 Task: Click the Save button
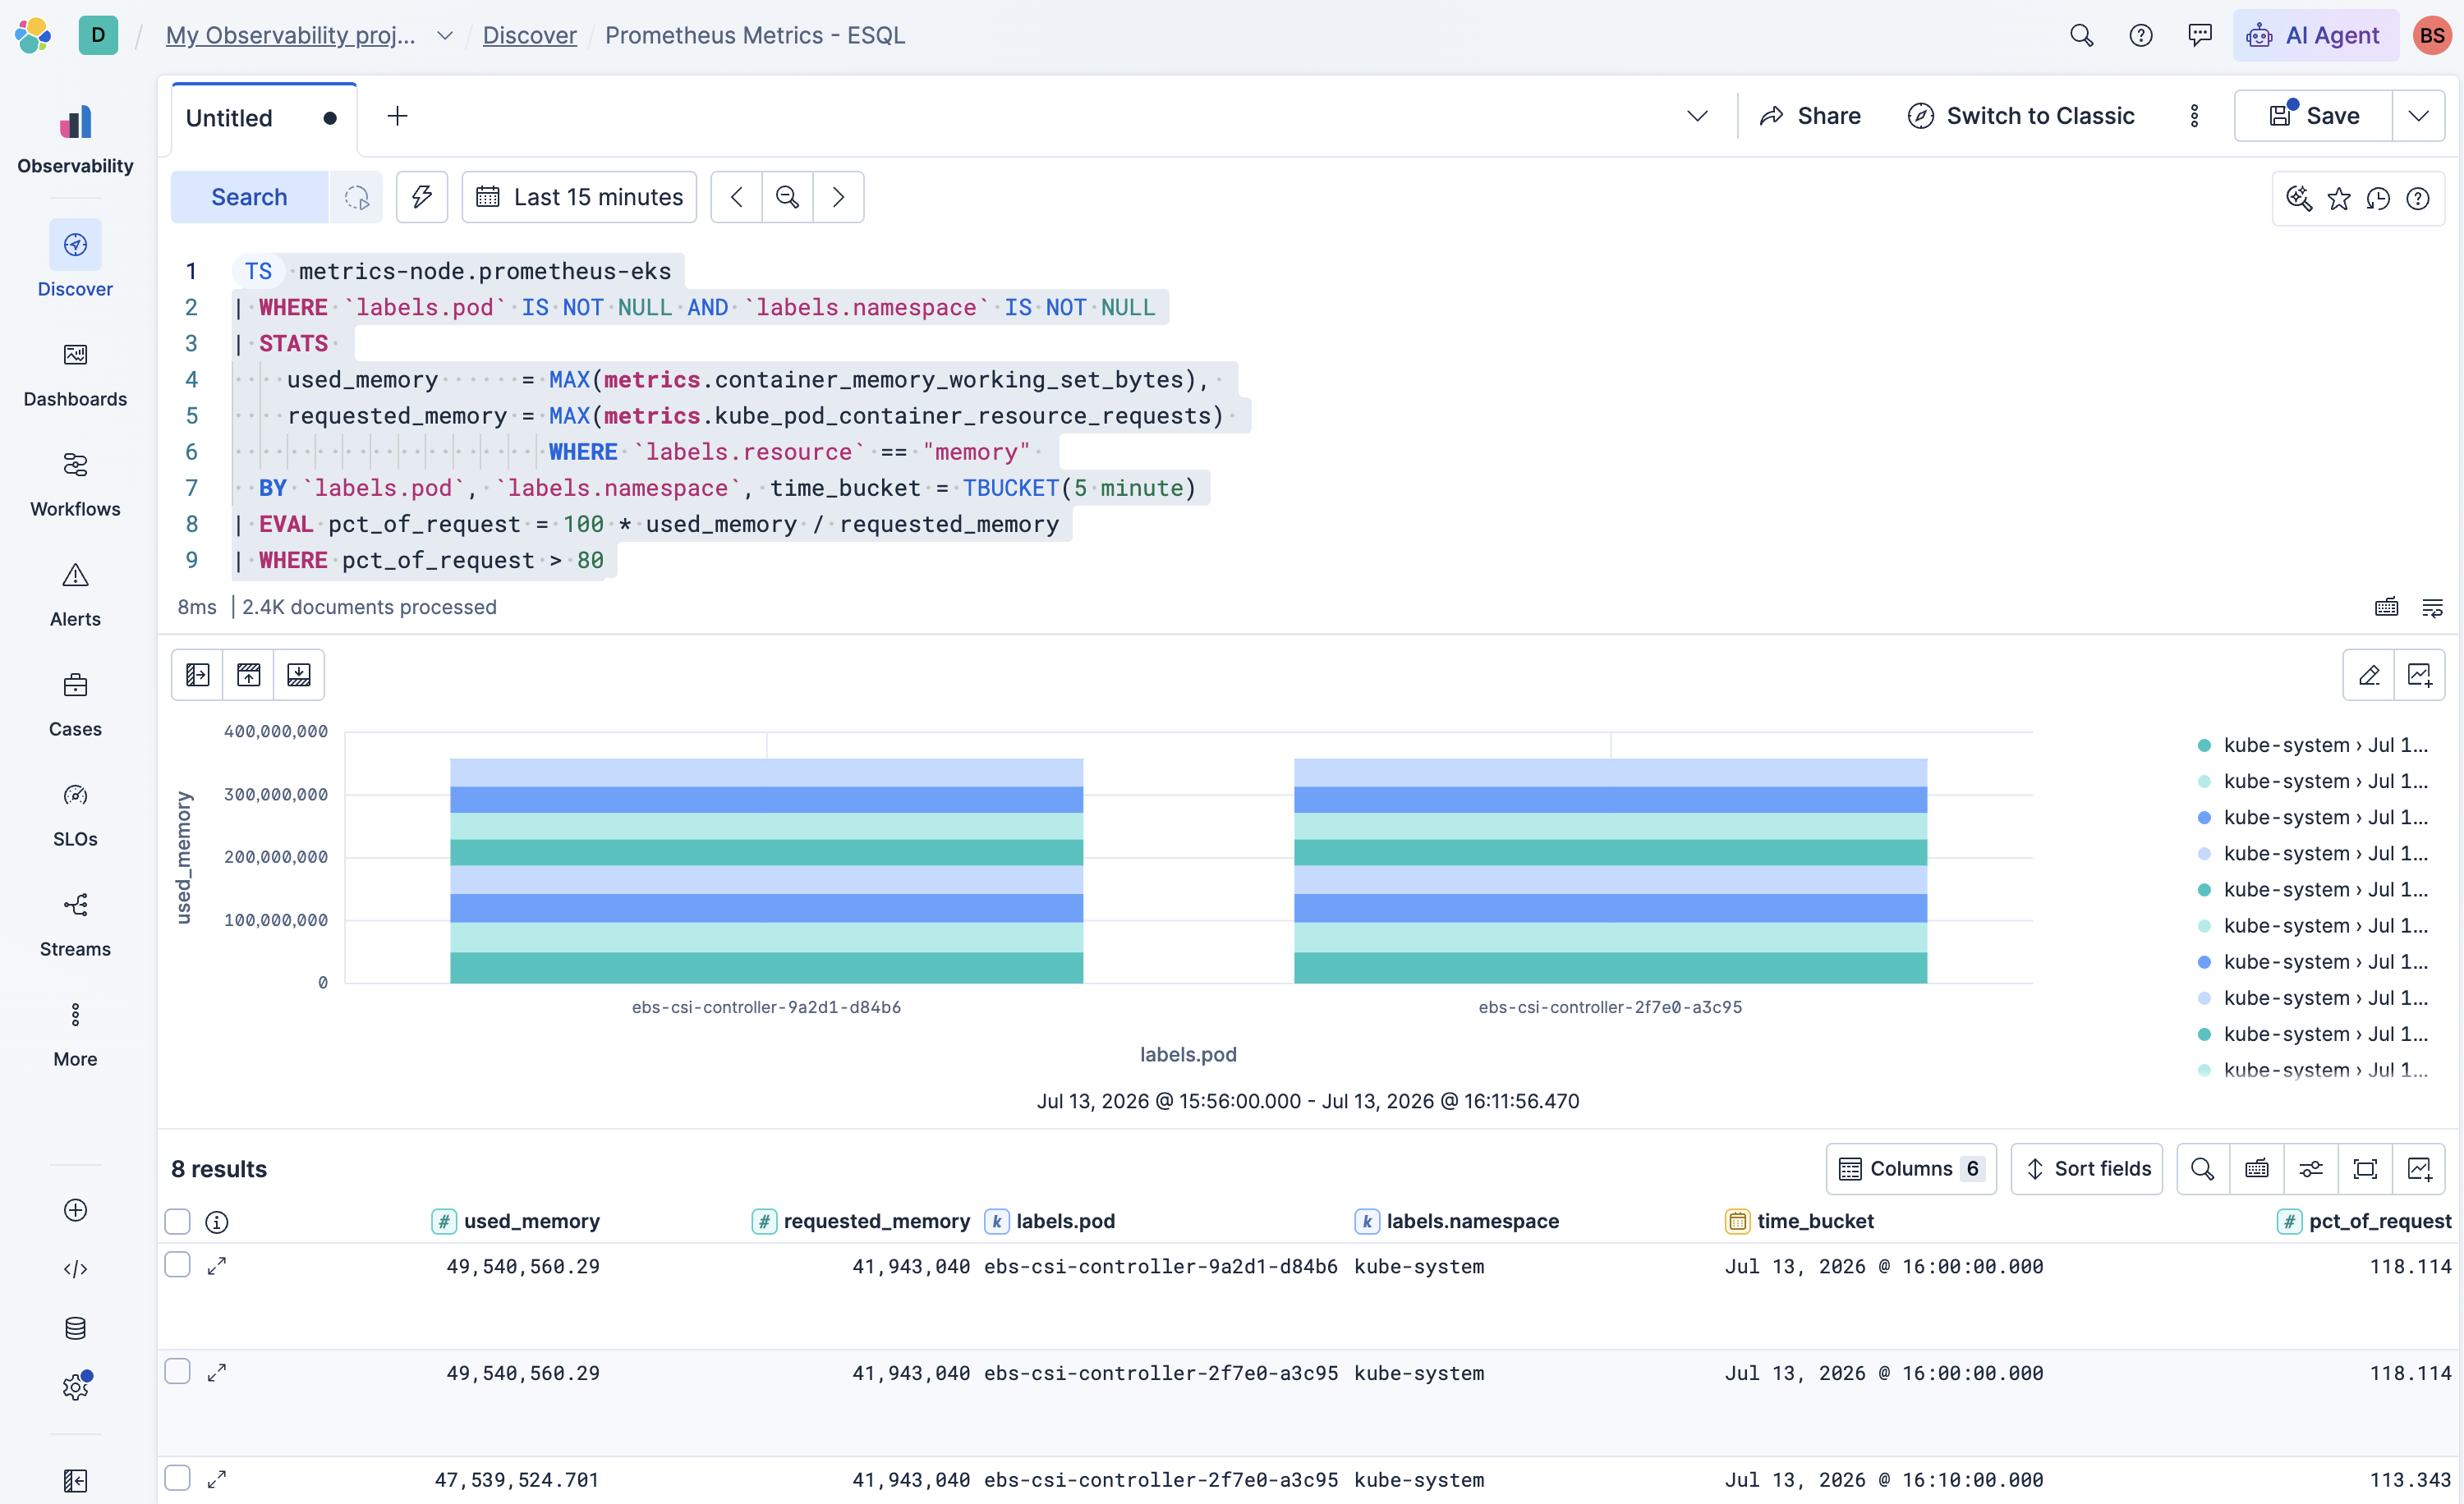click(x=2314, y=116)
